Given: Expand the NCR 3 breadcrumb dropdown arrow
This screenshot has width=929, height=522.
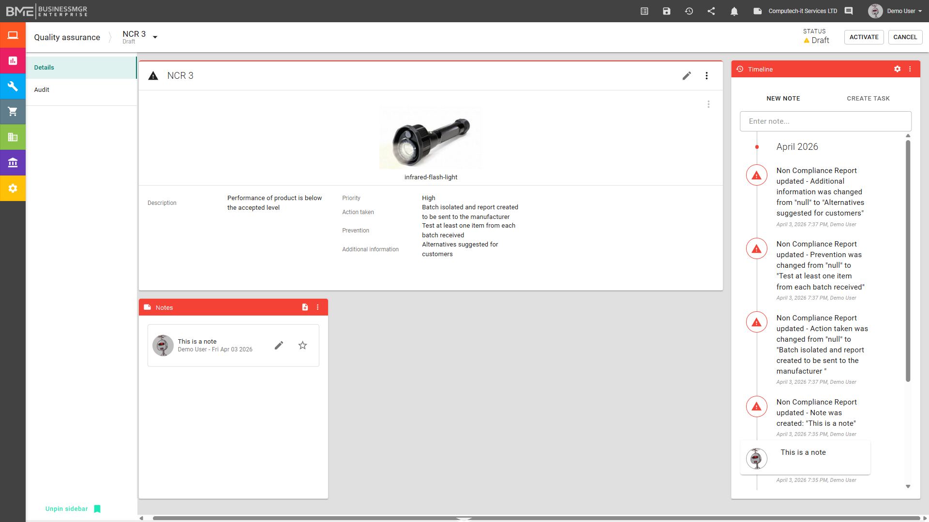Looking at the screenshot, I should click(155, 37).
